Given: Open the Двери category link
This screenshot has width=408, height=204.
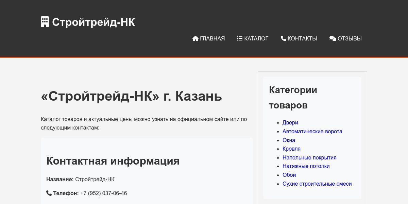Looking at the screenshot, I should pos(290,122).
